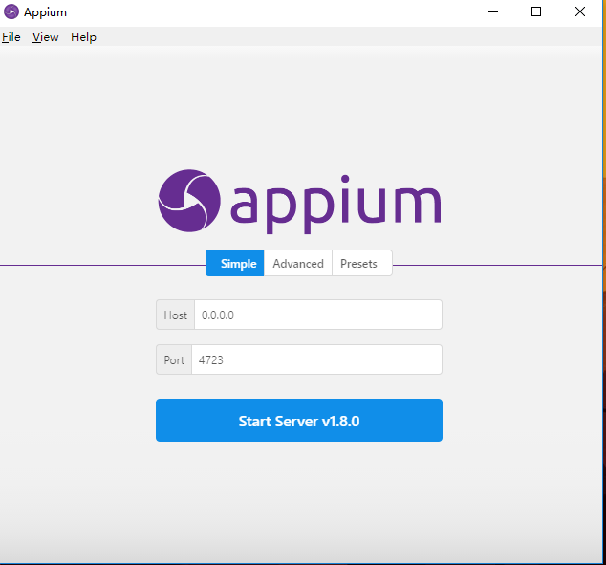Switch to the Advanced tab
The height and width of the screenshot is (565, 606).
[298, 263]
